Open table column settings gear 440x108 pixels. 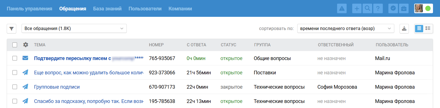[x=26, y=45]
